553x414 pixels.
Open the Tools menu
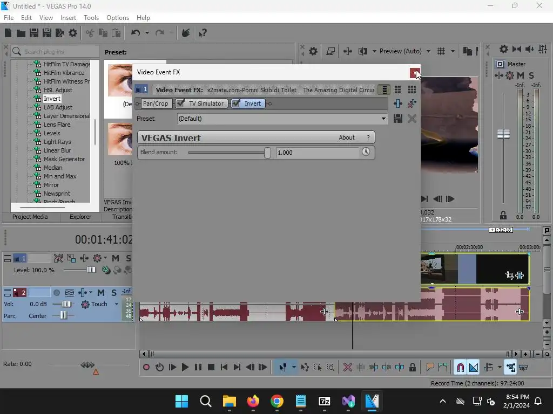point(91,18)
